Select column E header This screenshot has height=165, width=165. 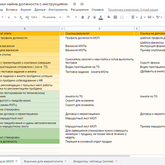coord(137,28)
